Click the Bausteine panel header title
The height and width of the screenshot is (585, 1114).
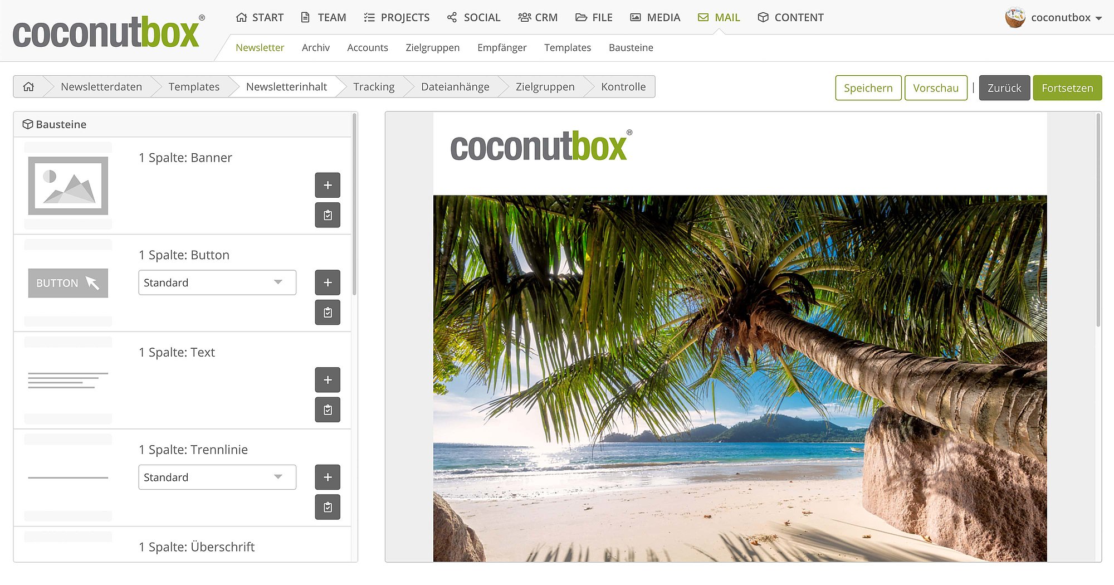point(61,124)
